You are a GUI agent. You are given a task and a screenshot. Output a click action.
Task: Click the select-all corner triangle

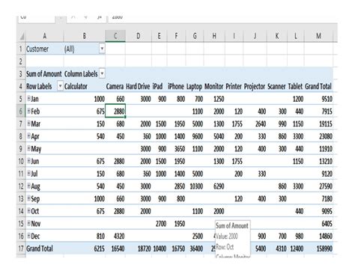(x=22, y=37)
